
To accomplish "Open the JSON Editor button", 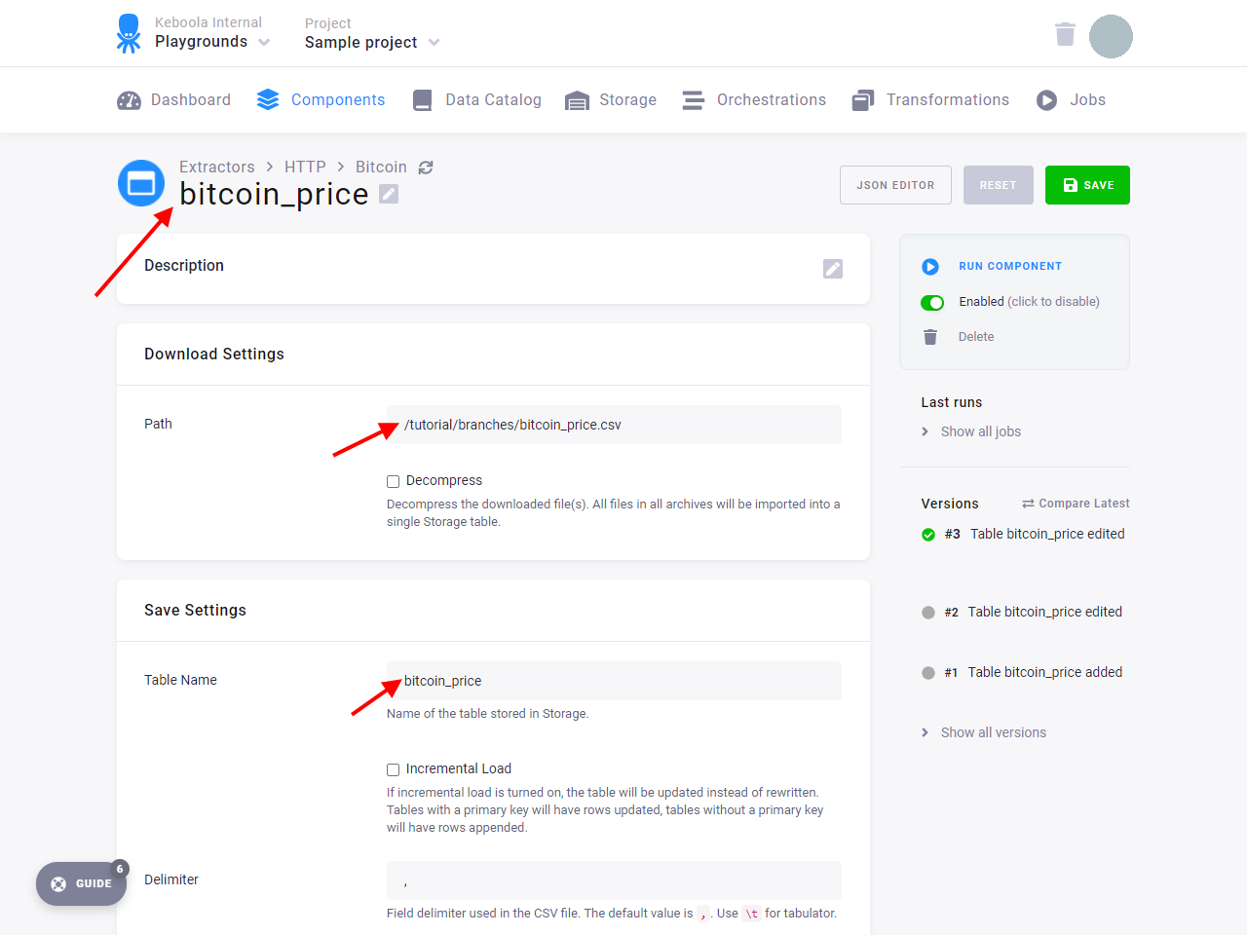I will [895, 185].
